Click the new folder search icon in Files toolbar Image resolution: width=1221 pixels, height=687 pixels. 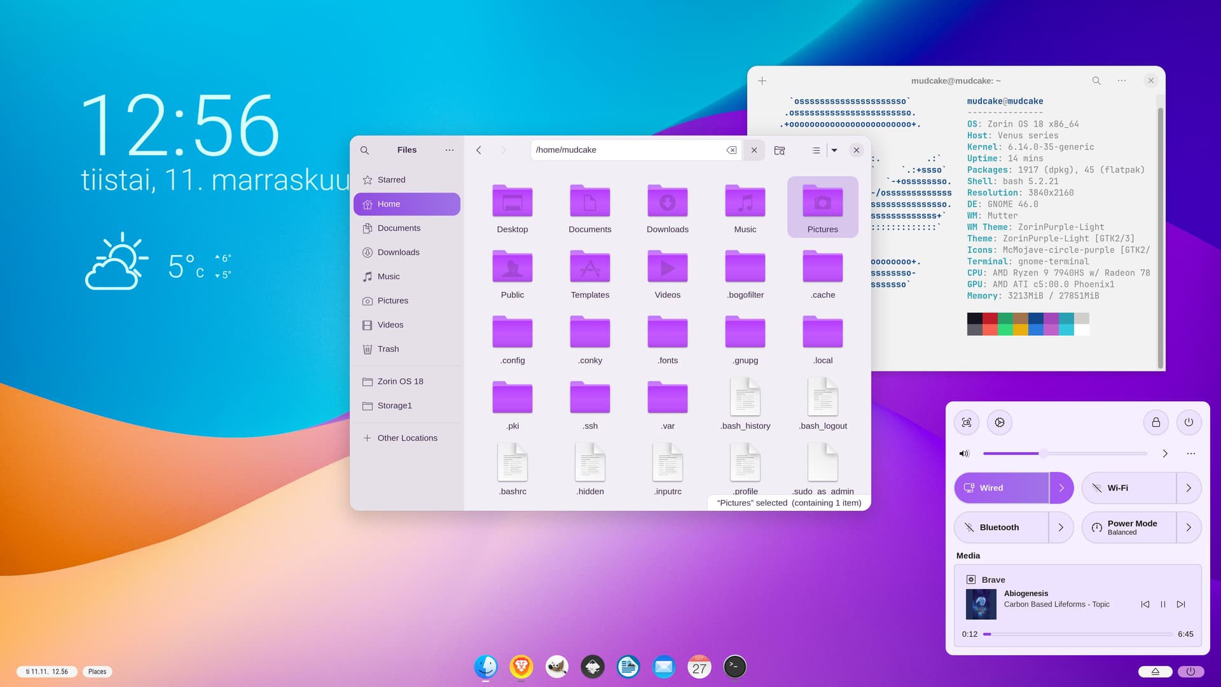point(779,150)
